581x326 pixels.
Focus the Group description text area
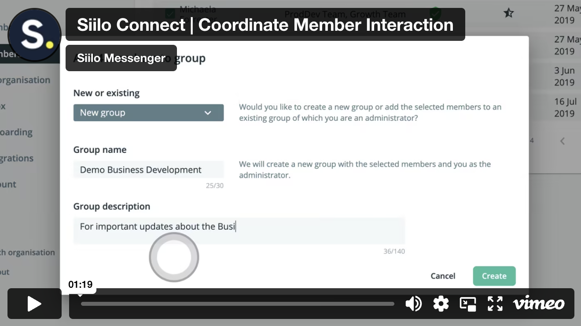click(239, 231)
